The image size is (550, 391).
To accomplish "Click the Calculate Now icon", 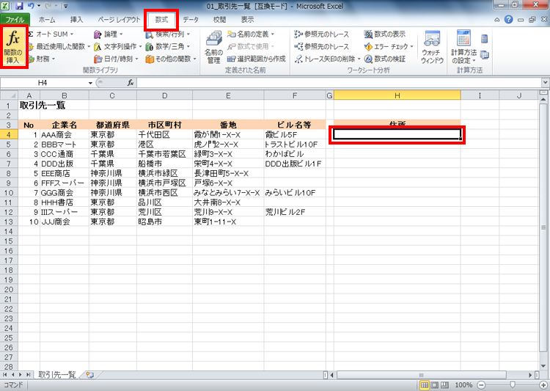I will [485, 38].
